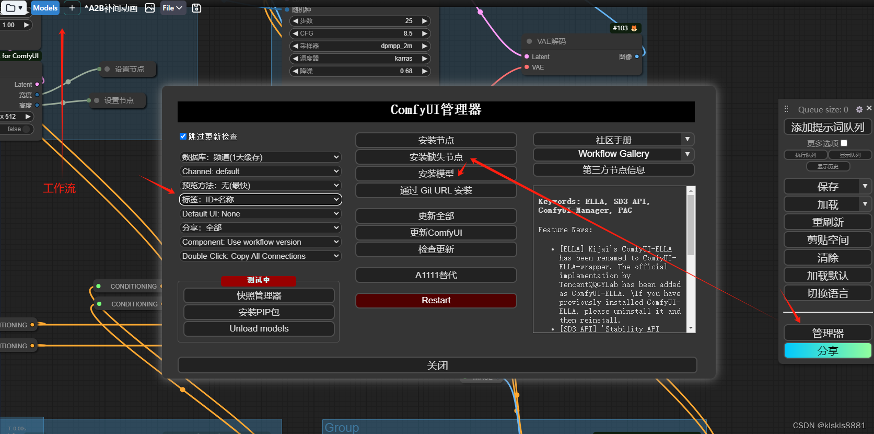Open the 标签: ID+名称 dropdown
This screenshot has height=434, width=874.
click(x=261, y=199)
